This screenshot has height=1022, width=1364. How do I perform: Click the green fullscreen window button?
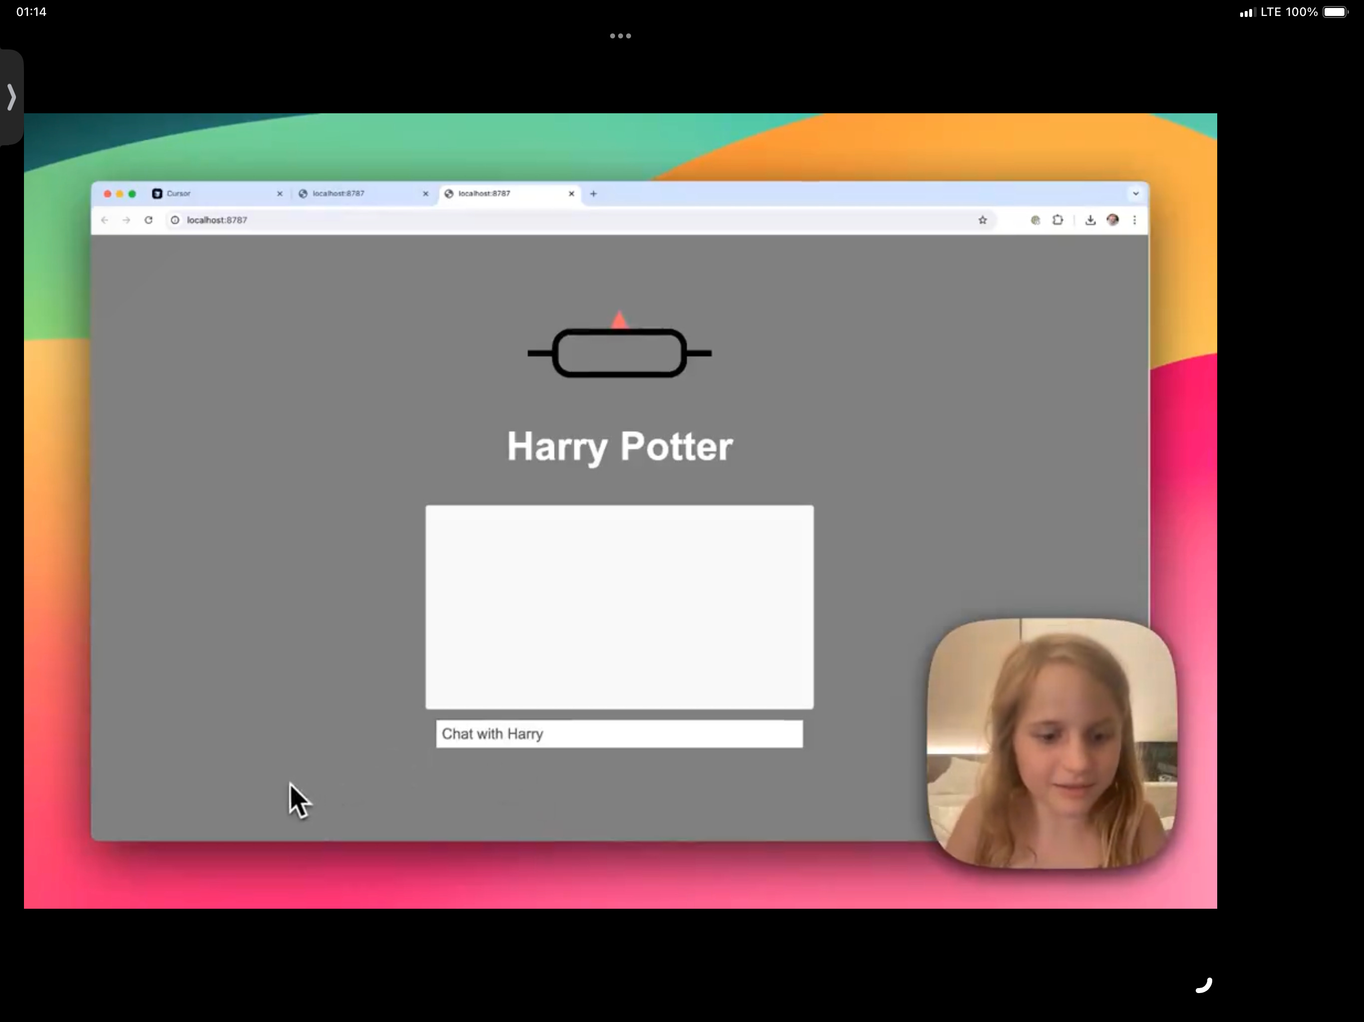[132, 194]
